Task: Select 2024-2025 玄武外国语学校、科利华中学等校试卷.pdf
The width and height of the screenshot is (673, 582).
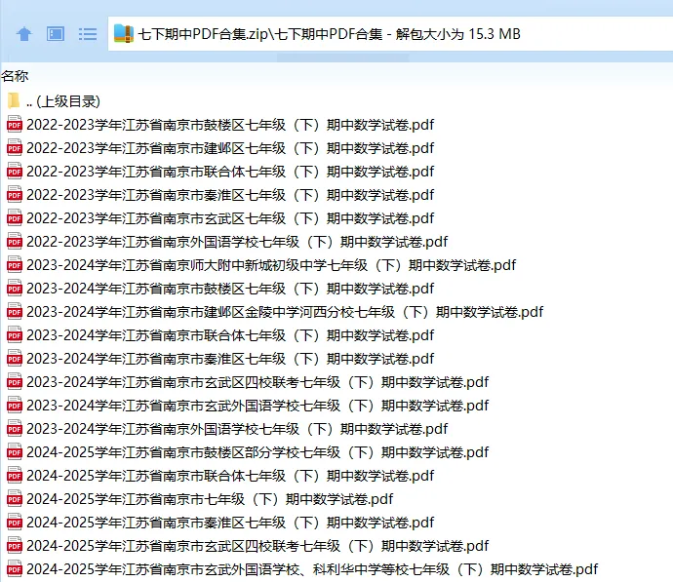Action: coord(312,568)
